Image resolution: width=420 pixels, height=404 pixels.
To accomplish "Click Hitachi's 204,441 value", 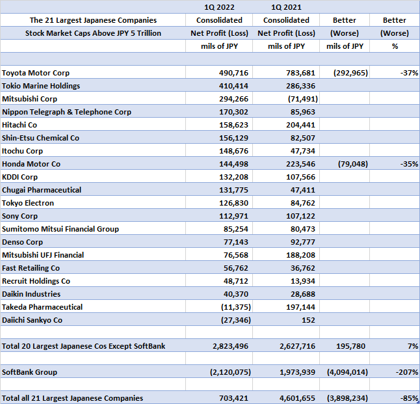I will coord(300,125).
